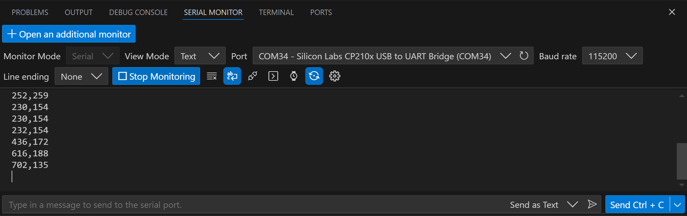Toggle the text conversion icon beside clear output
The image size is (687, 216).
pyautogui.click(x=232, y=76)
